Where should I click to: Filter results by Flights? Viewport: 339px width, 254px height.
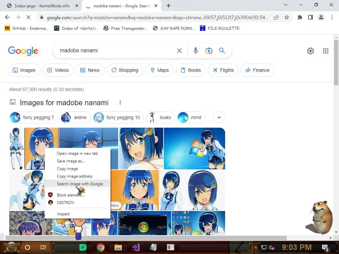coord(223,70)
